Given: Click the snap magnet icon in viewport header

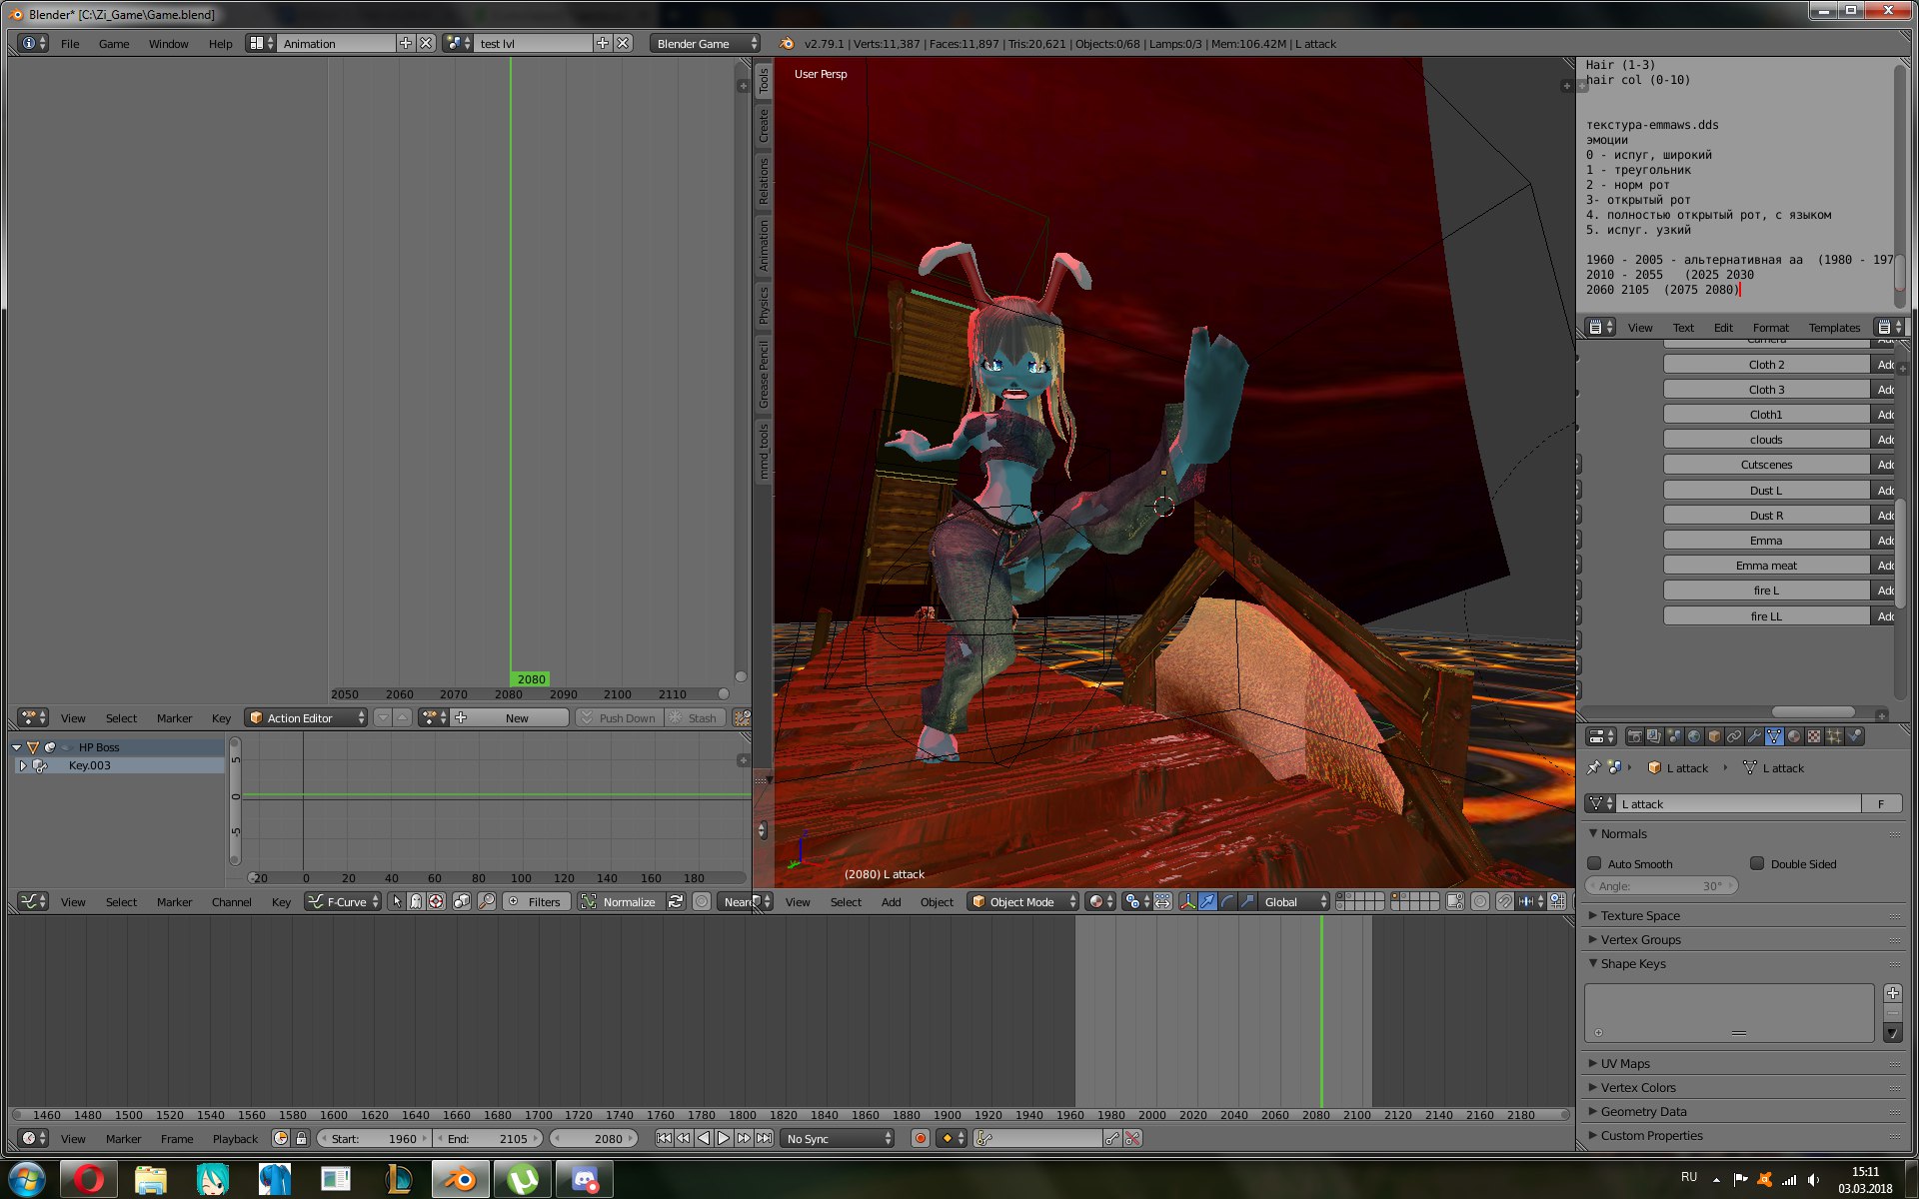Looking at the screenshot, I should click(1504, 901).
